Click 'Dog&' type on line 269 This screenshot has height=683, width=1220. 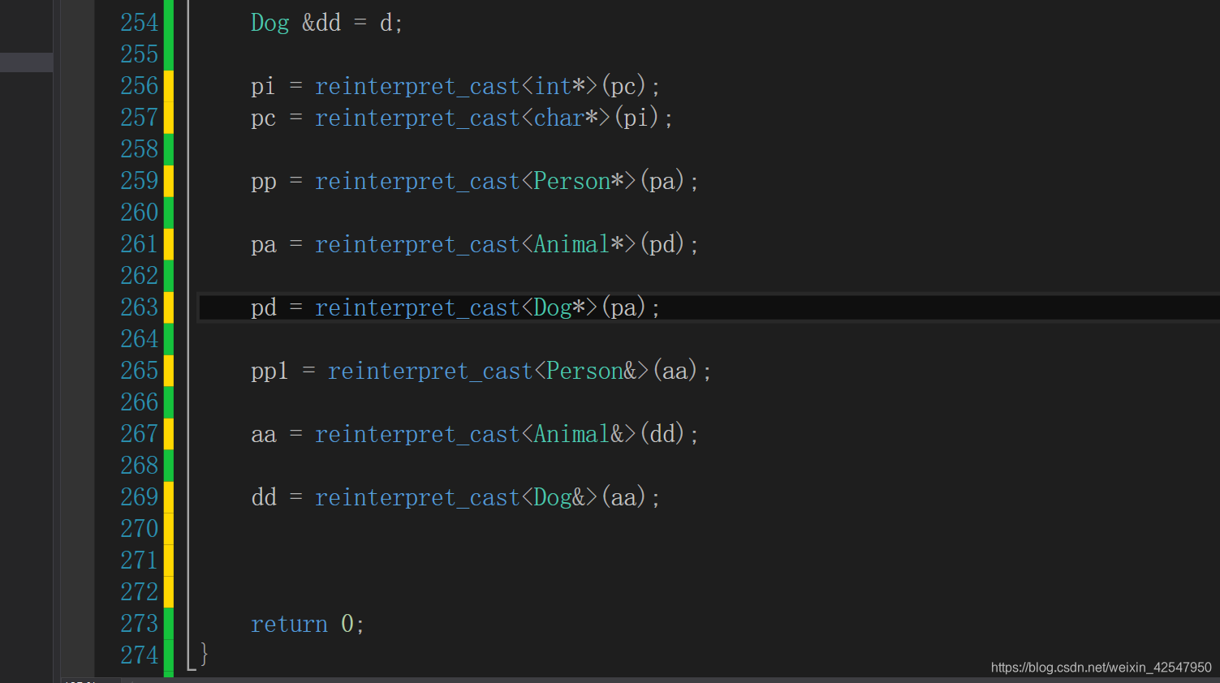[559, 498]
